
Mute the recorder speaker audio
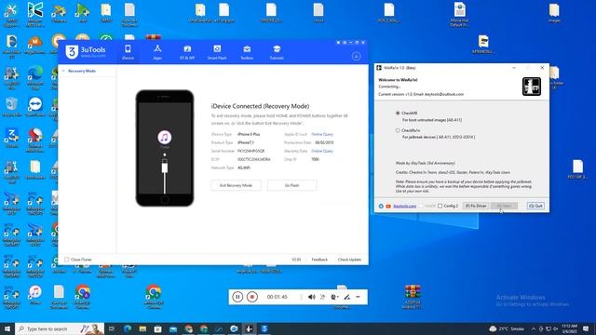312,297
